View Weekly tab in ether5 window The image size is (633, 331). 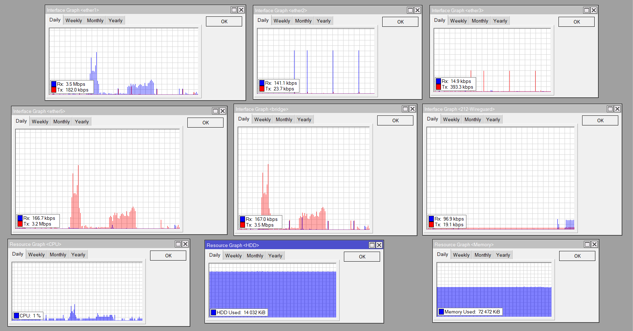[40, 122]
